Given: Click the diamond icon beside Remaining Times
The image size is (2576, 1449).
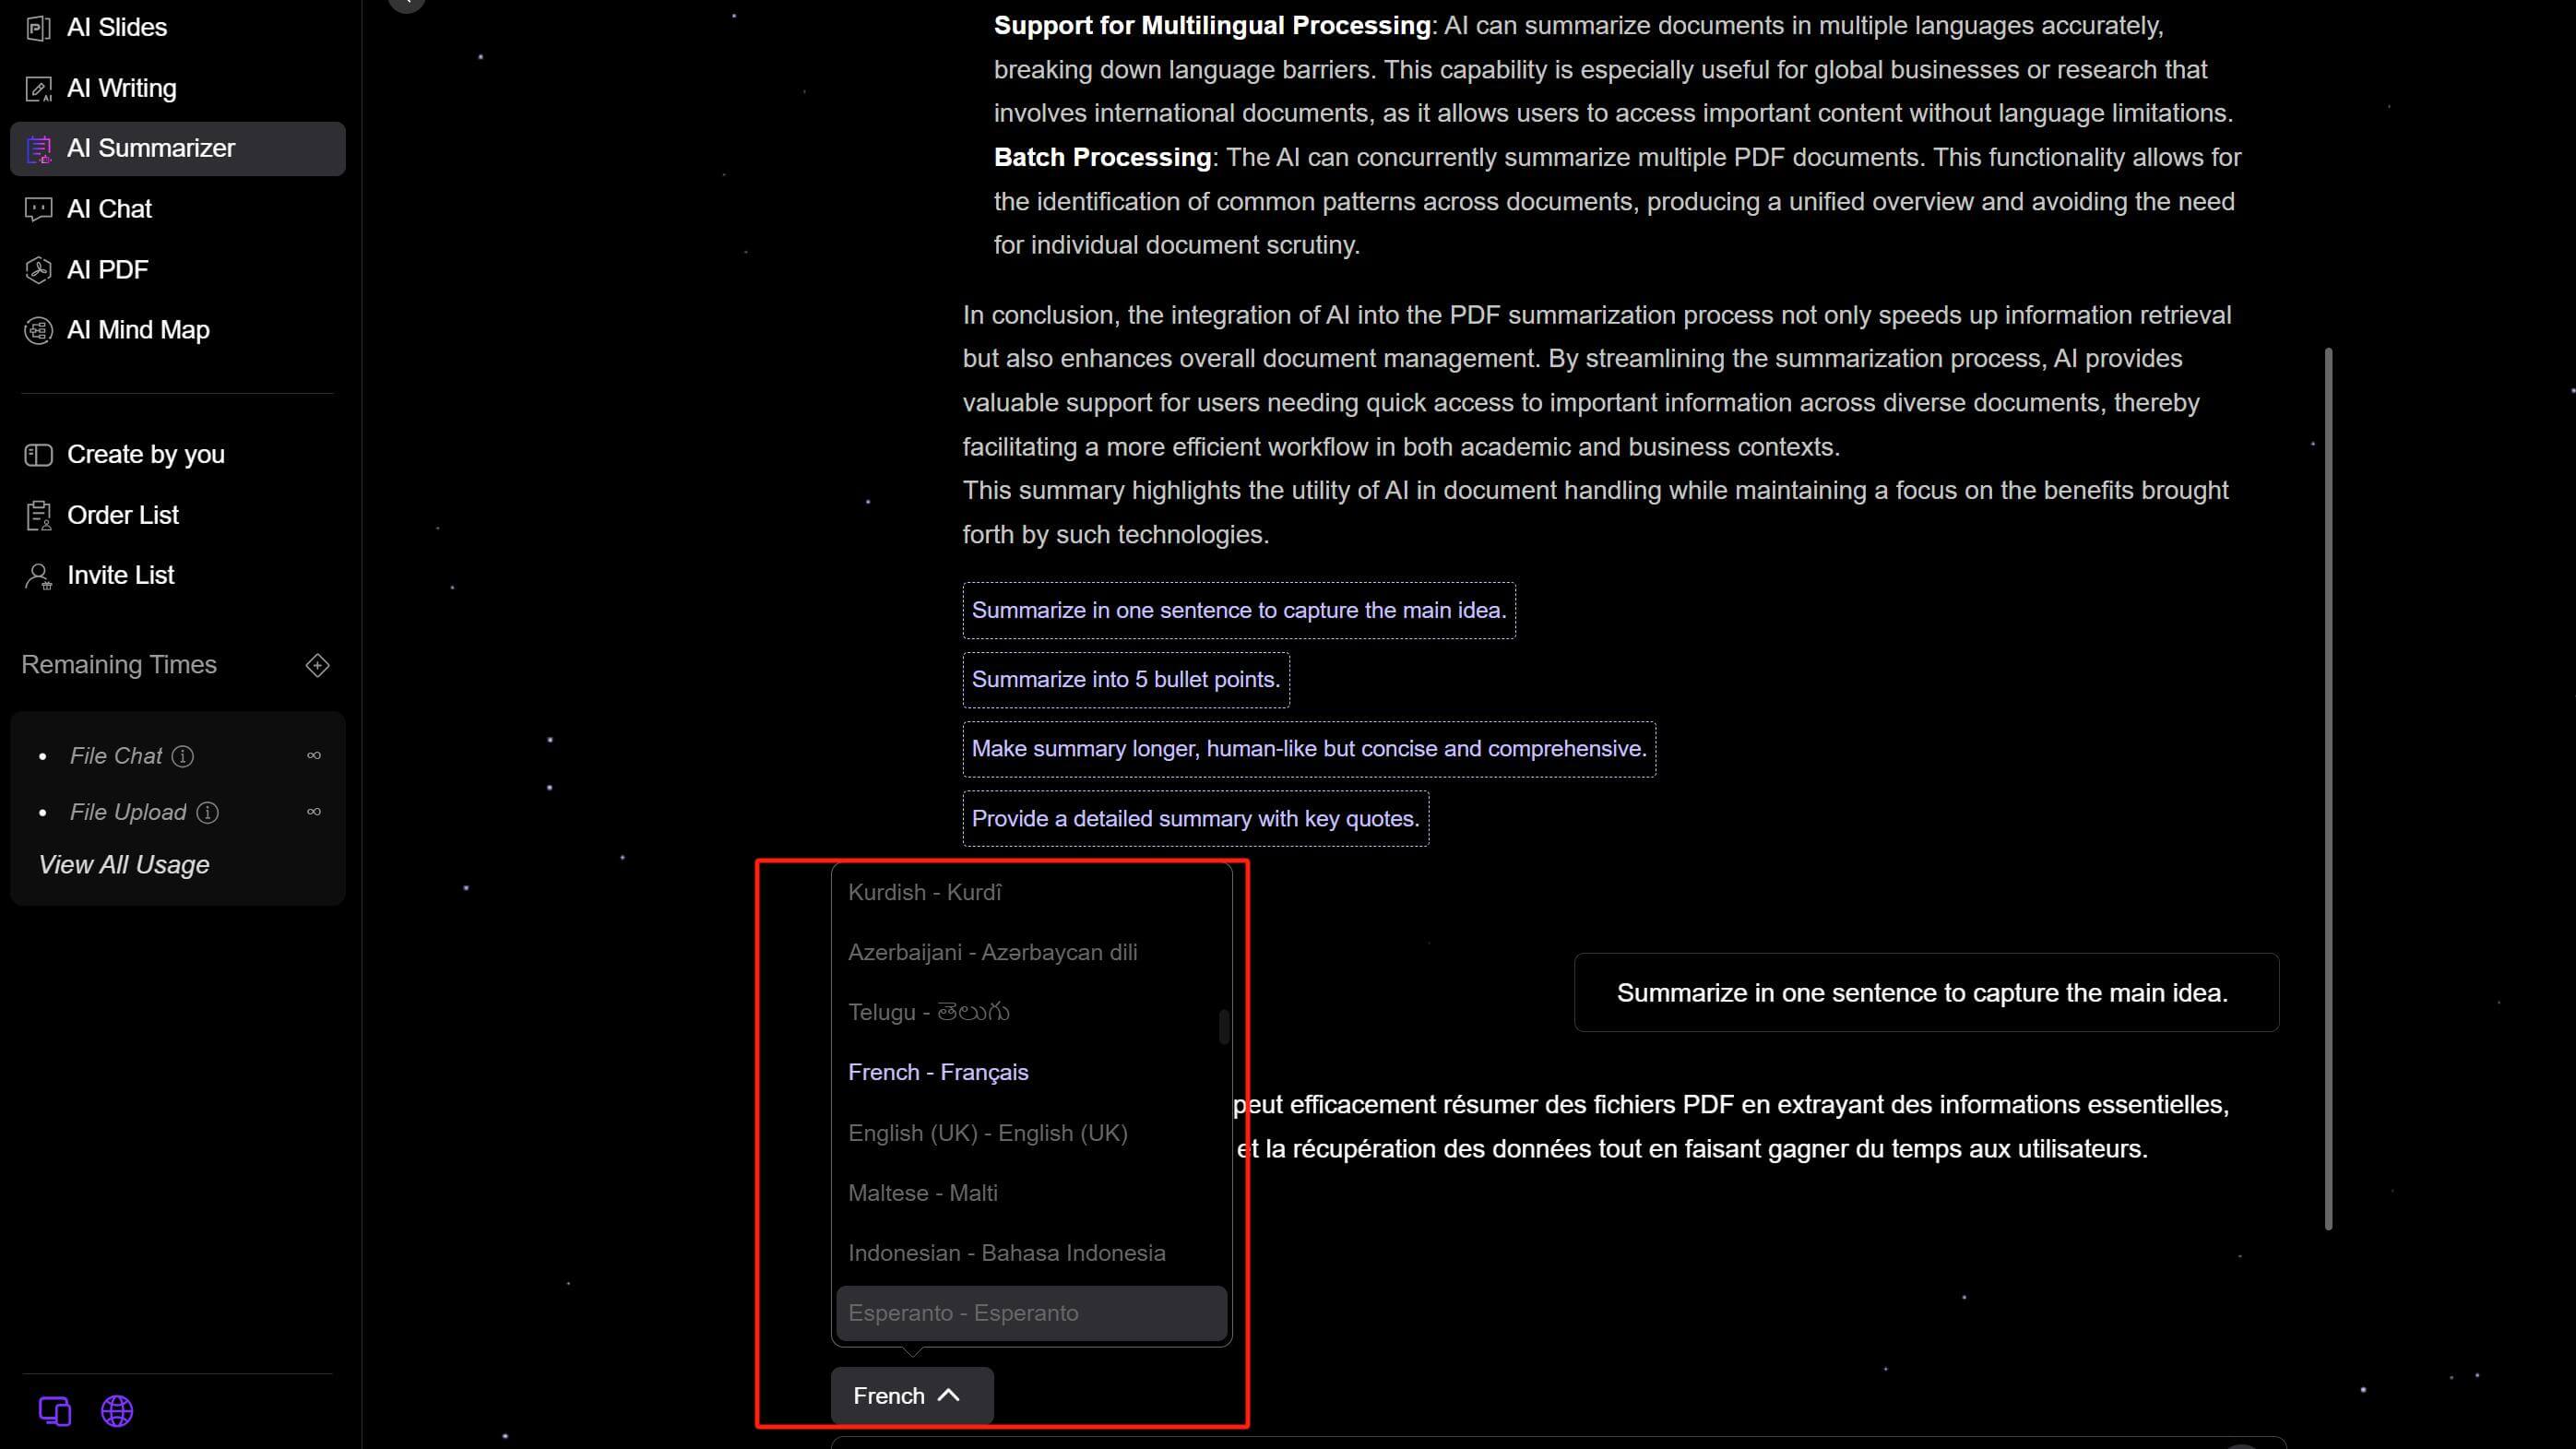Looking at the screenshot, I should (x=317, y=666).
